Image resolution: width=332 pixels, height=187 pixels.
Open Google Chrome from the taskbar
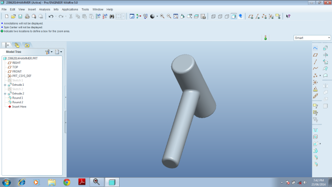click(67, 182)
